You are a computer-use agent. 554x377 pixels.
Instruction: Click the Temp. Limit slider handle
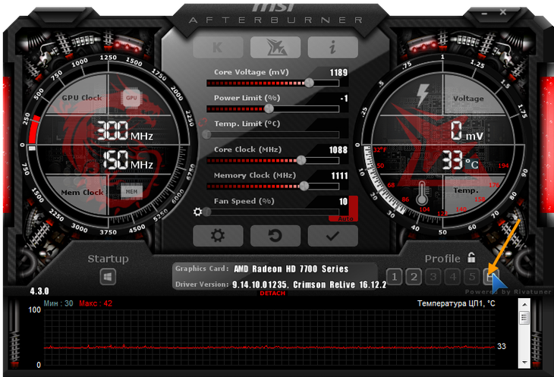coord(206,134)
